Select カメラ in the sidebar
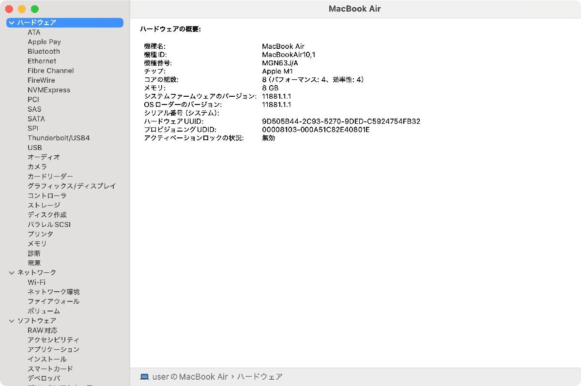581x386 pixels. click(37, 167)
